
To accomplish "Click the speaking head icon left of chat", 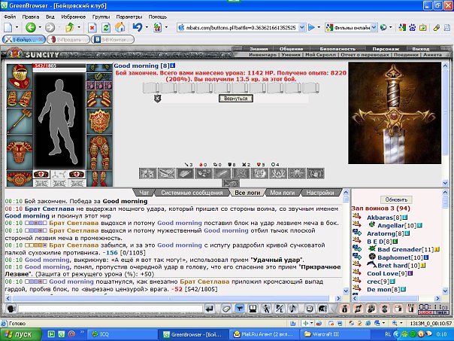I will tap(11, 309).
